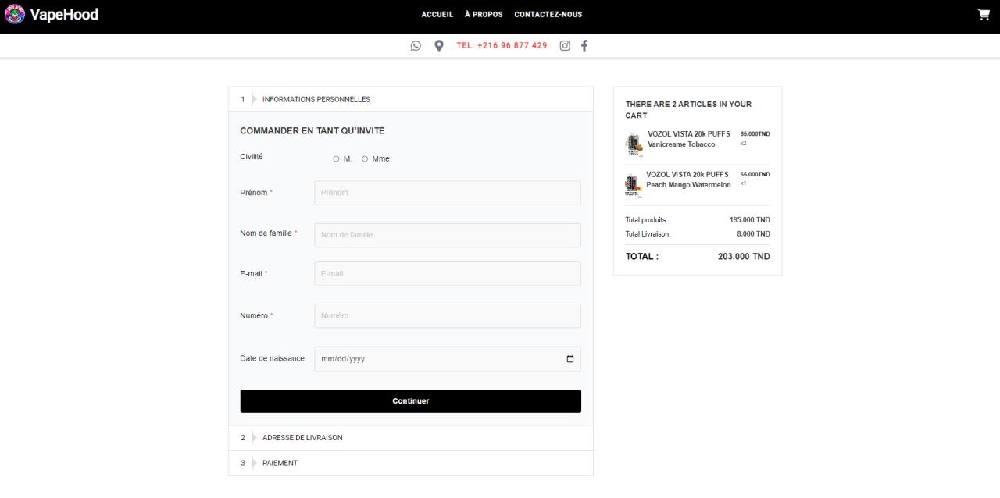The image size is (1000, 498).
Task: Select the 'M.' civility radio button
Action: (336, 159)
